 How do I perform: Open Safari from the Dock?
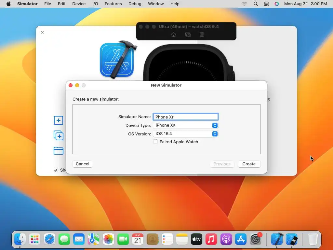(49, 239)
